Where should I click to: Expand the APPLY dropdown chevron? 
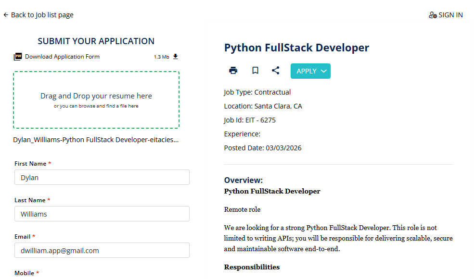(324, 71)
